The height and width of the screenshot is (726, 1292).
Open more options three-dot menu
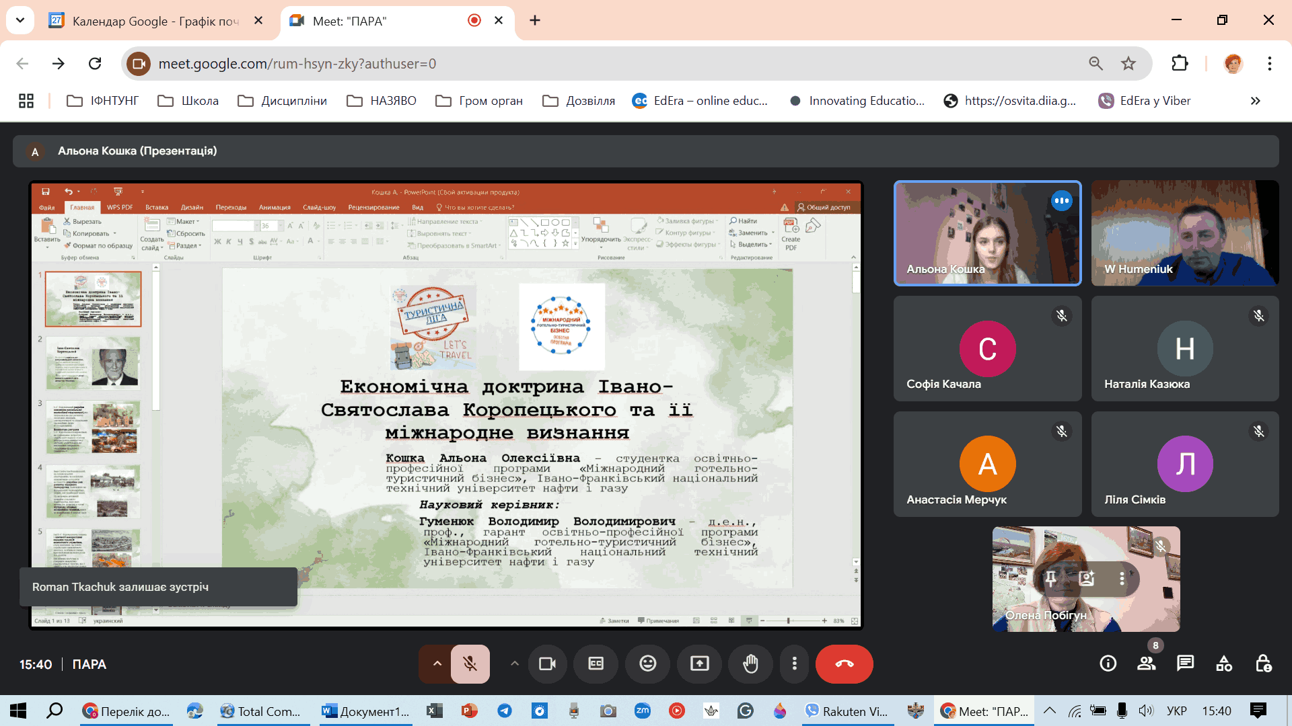click(x=794, y=664)
